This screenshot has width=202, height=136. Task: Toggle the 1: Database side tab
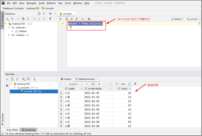2,20
